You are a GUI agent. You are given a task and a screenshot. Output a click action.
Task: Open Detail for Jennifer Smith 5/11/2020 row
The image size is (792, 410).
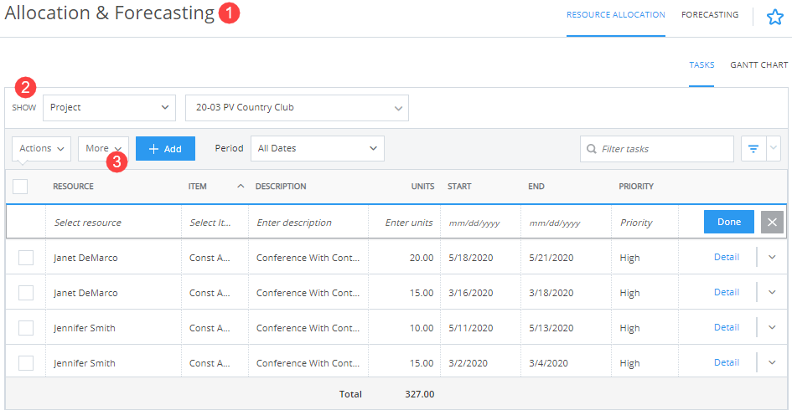[727, 327]
